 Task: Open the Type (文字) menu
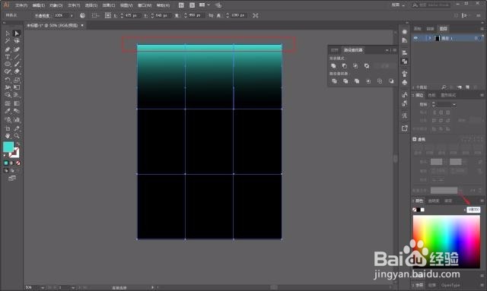[x=74, y=5]
